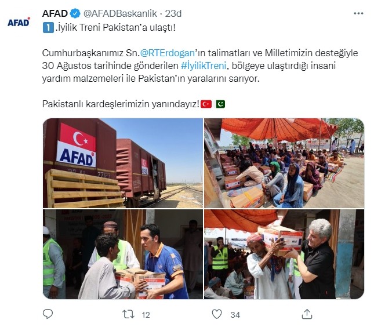Open the three-dot more options menu
The image size is (374, 327).
(358, 13)
